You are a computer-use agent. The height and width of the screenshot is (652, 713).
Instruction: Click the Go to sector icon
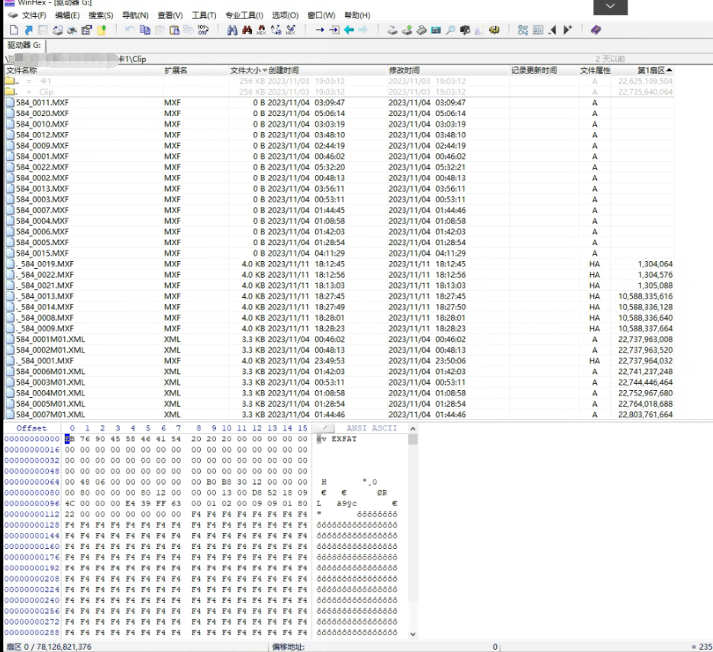[x=334, y=30]
